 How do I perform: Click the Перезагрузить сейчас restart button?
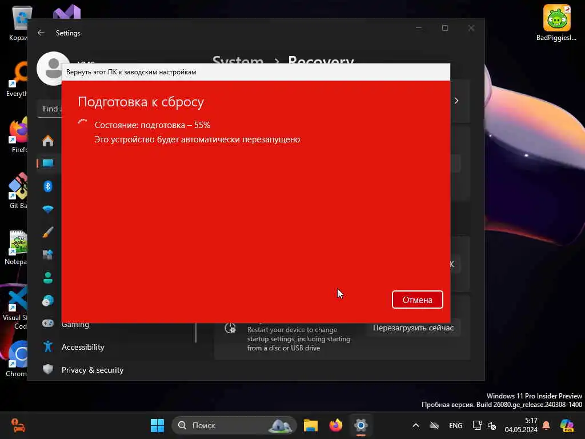point(413,328)
